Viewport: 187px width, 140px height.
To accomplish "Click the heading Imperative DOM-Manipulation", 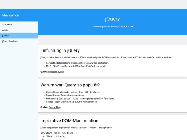I will (x=69, y=121).
